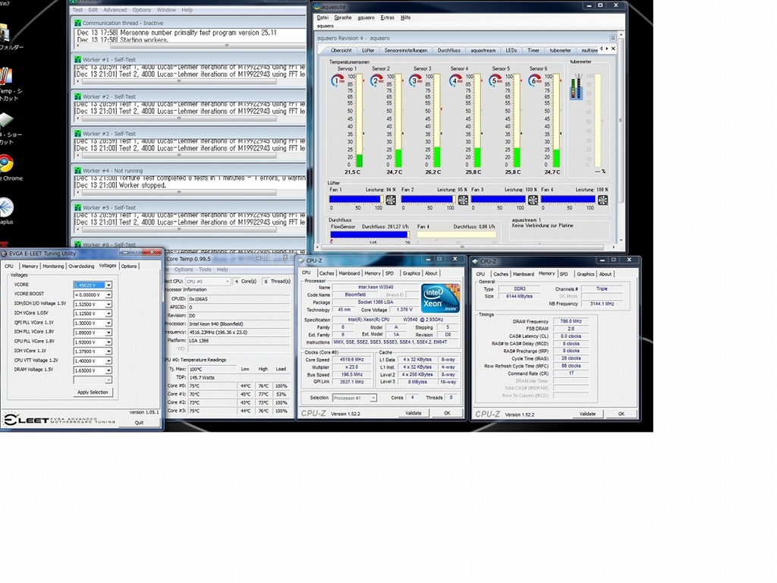Open the IOH/ICH I/O Voltage 1.5V dropdown
This screenshot has width=777, height=583.
click(109, 304)
